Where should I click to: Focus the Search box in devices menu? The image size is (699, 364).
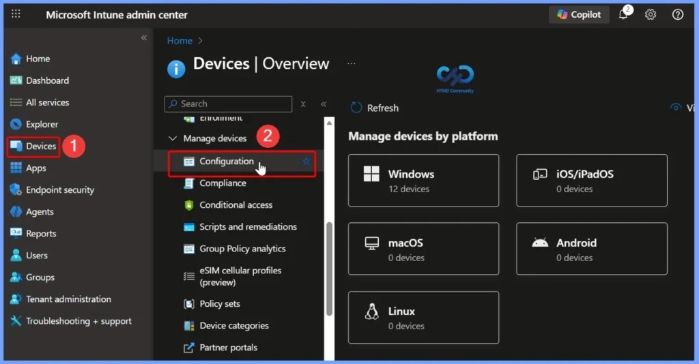228,104
